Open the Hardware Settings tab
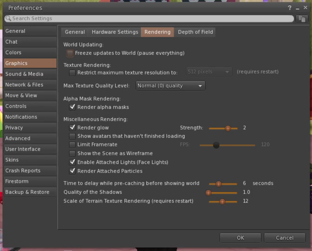This screenshot has height=251, width=312. point(115,32)
